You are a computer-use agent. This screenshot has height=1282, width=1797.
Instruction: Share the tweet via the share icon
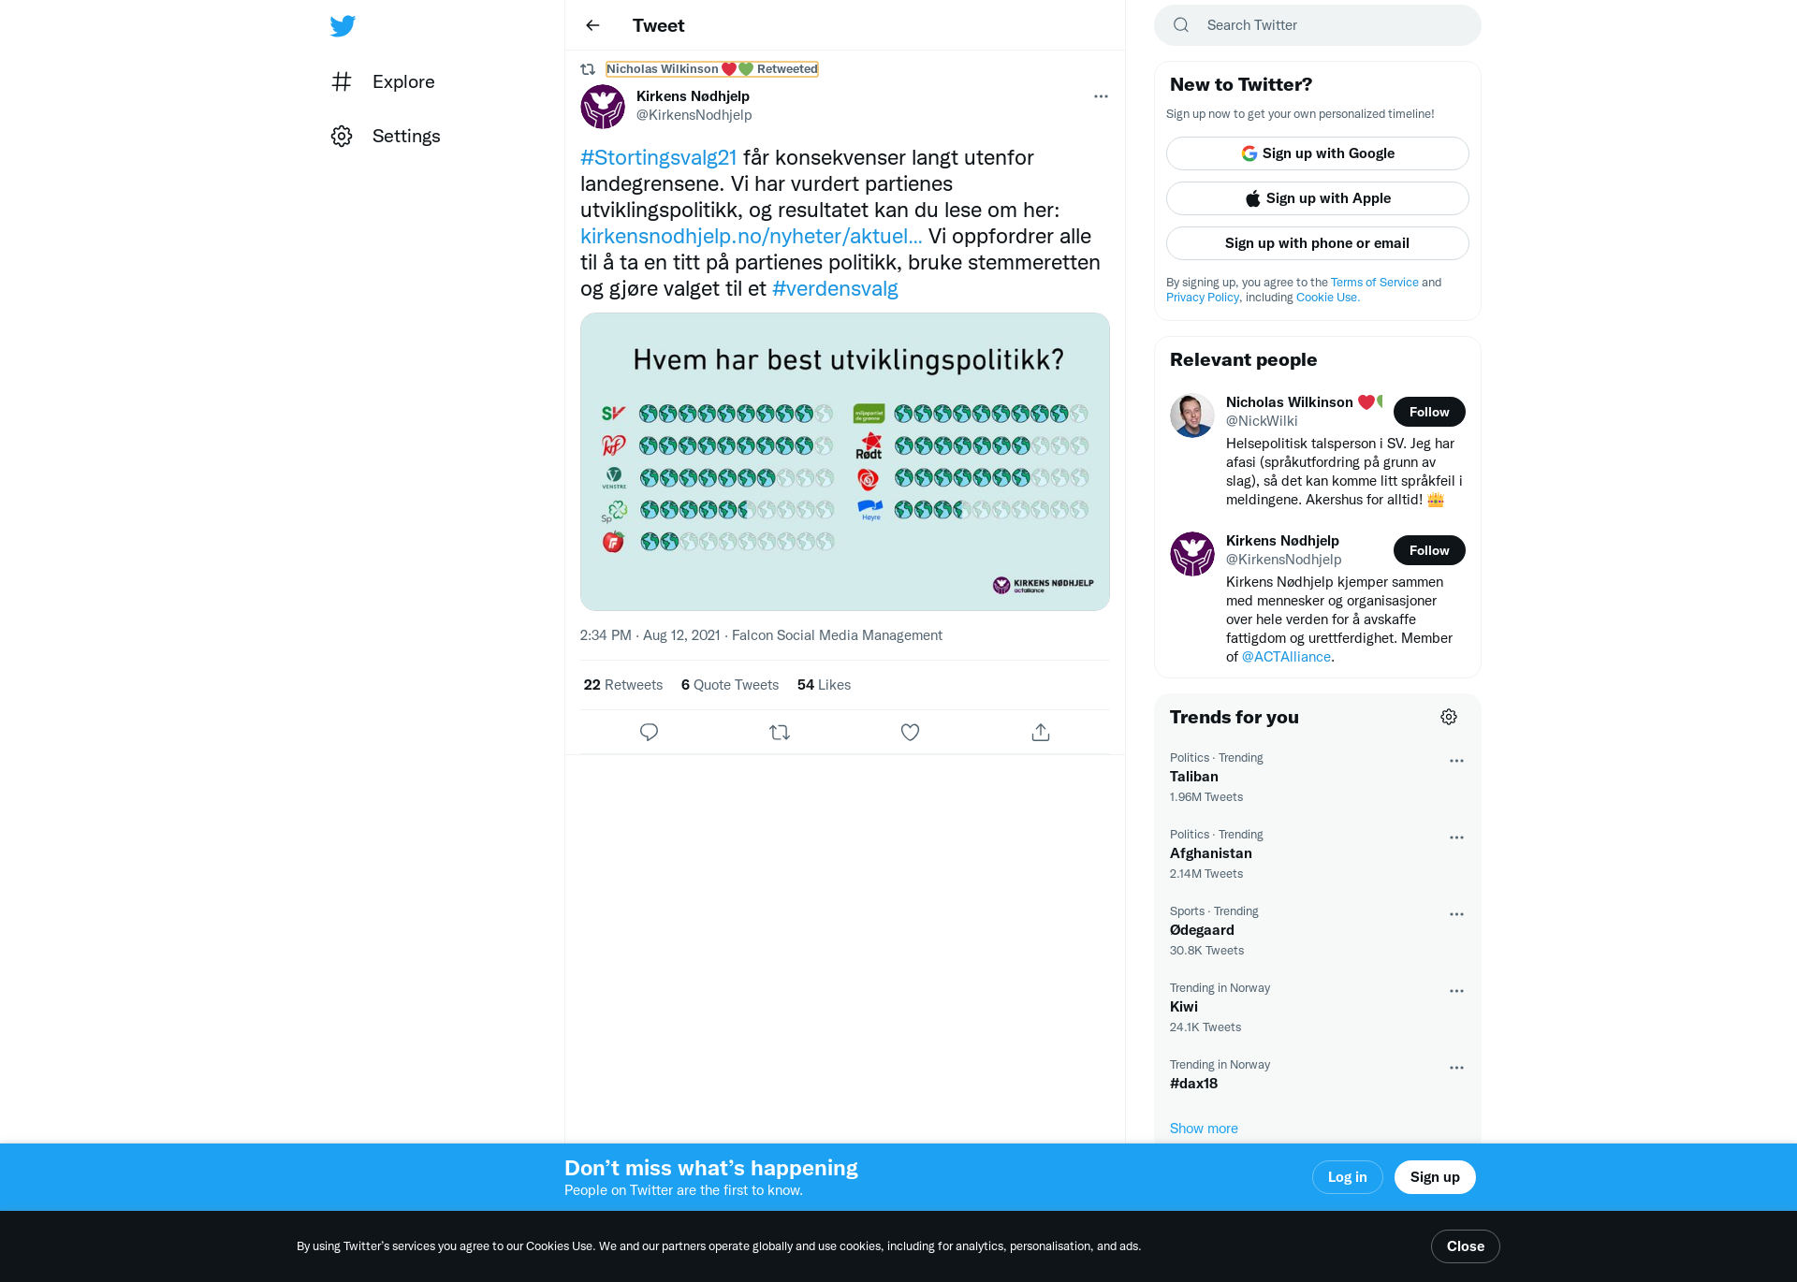(1041, 732)
